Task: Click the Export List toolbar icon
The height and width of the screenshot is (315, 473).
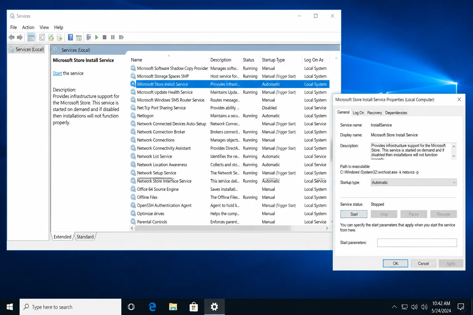Action: tap(60, 37)
